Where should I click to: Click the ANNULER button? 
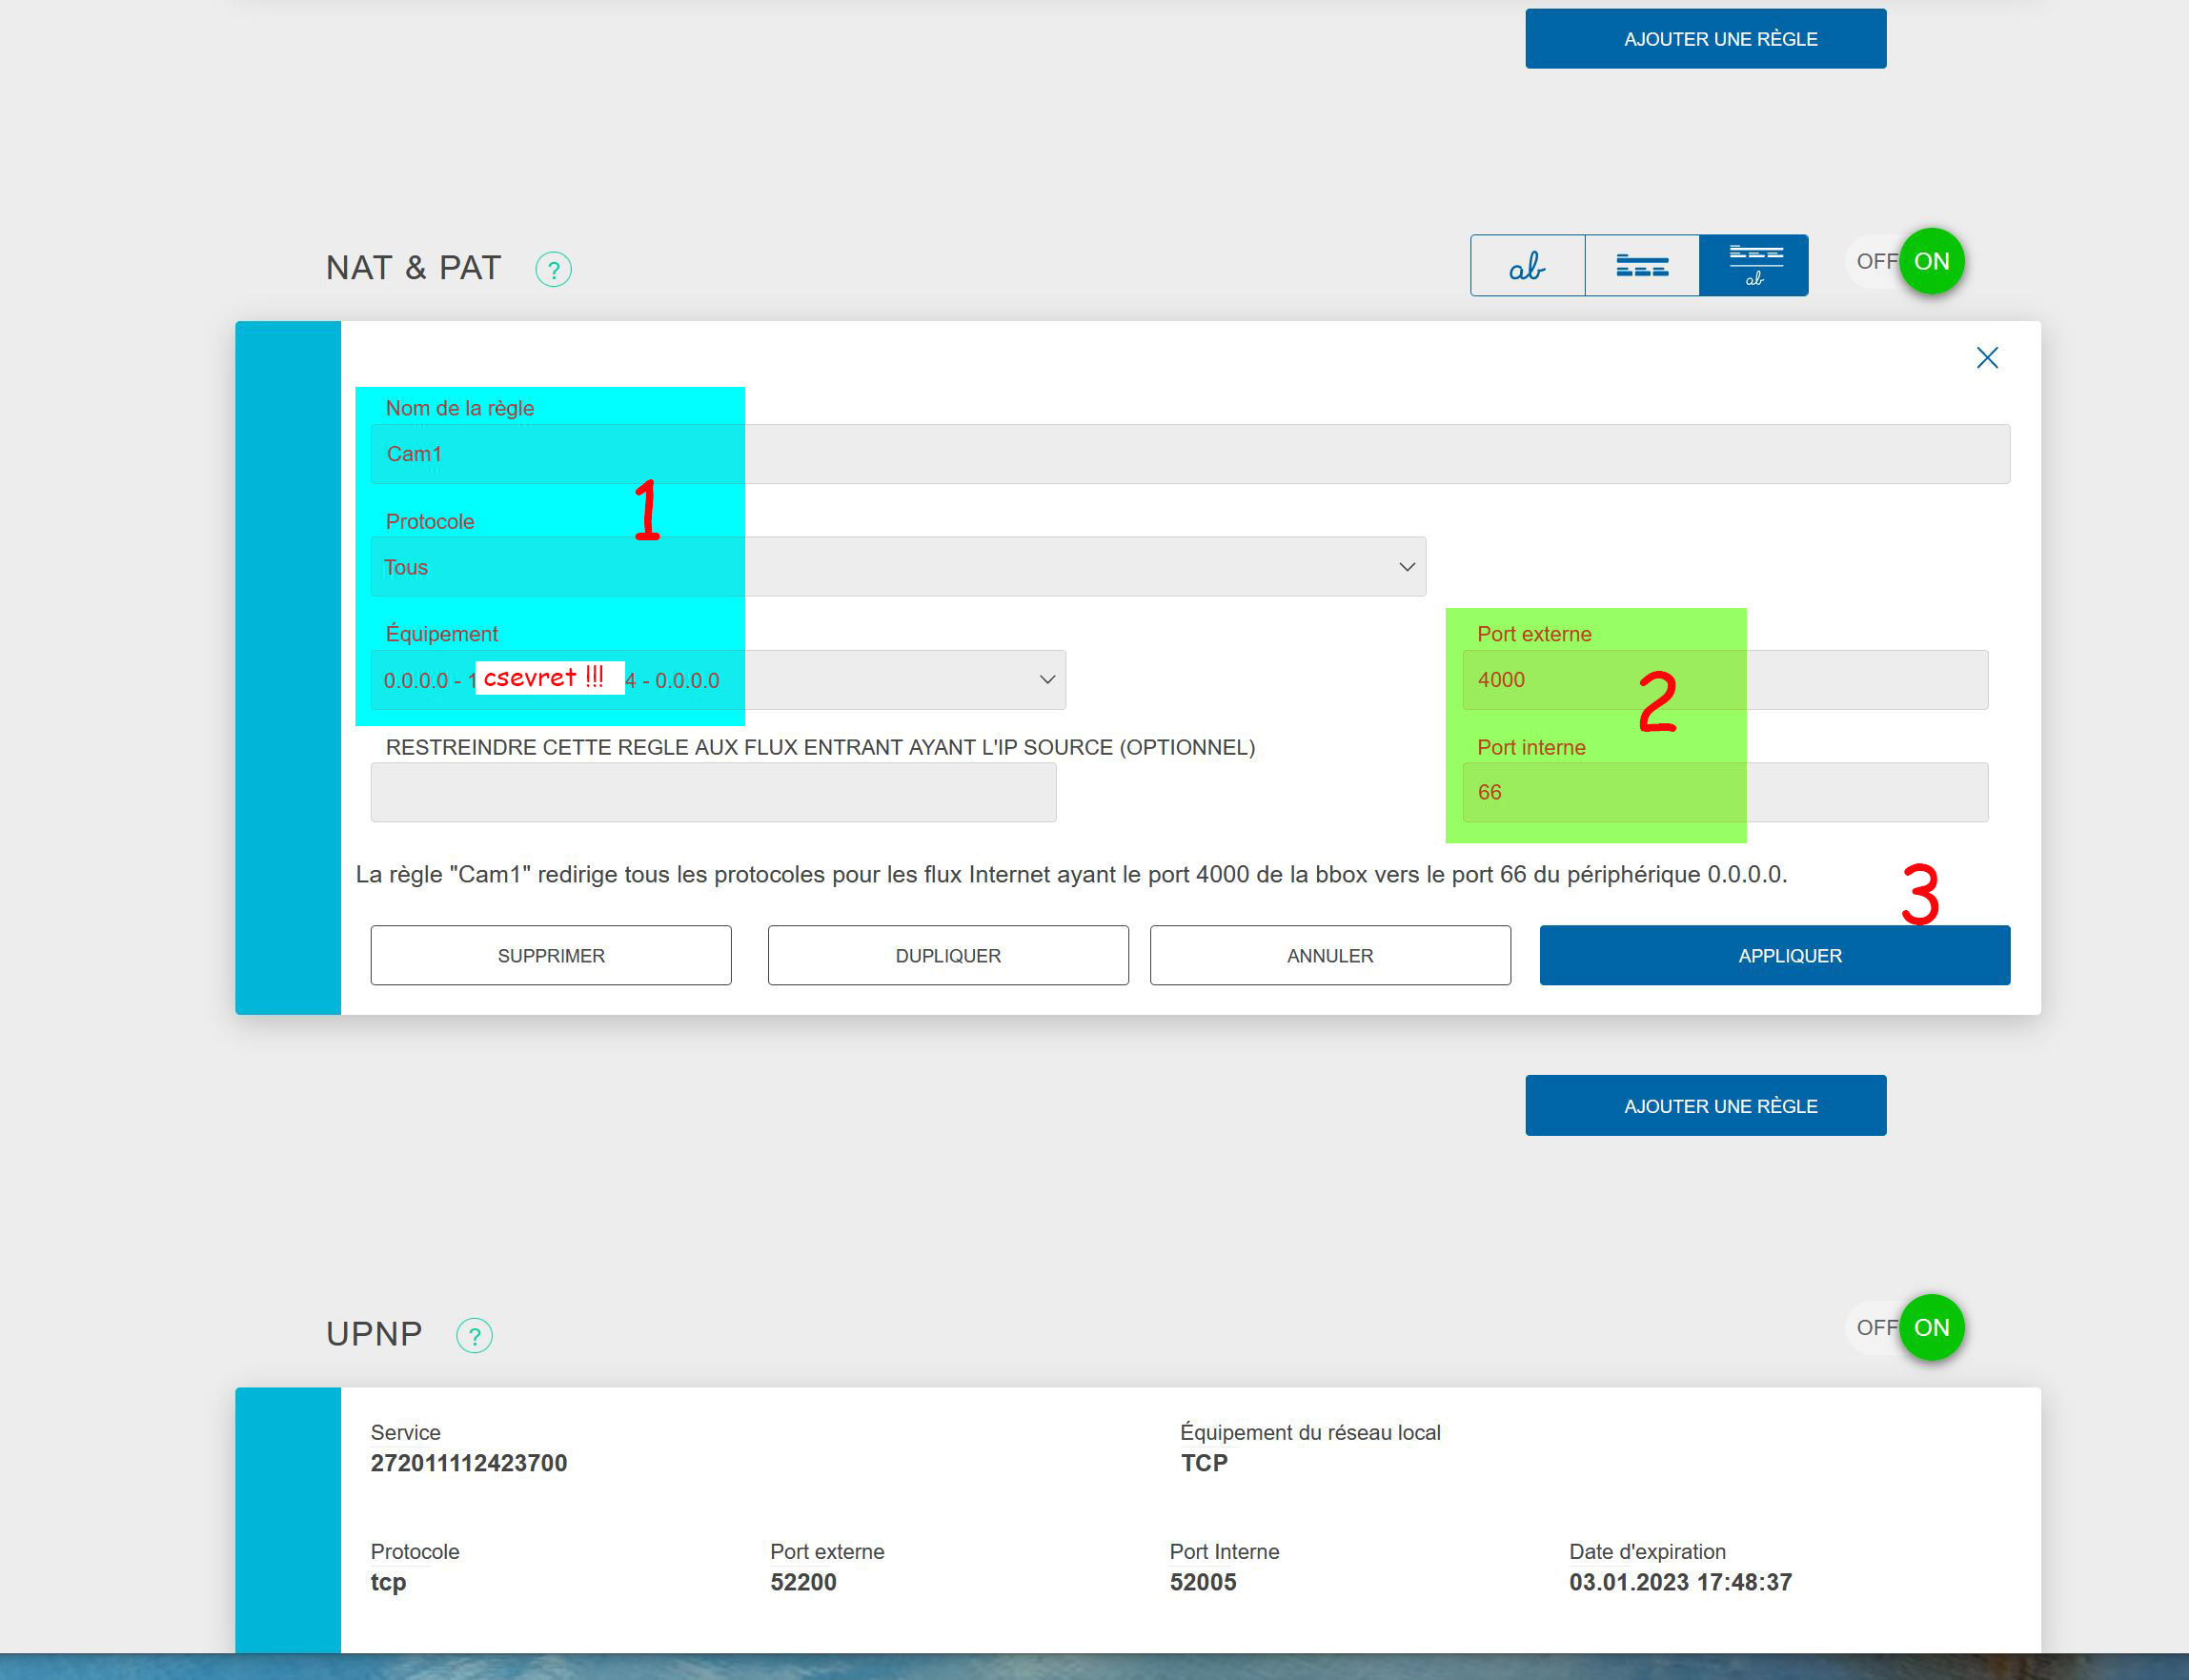pyautogui.click(x=1329, y=955)
